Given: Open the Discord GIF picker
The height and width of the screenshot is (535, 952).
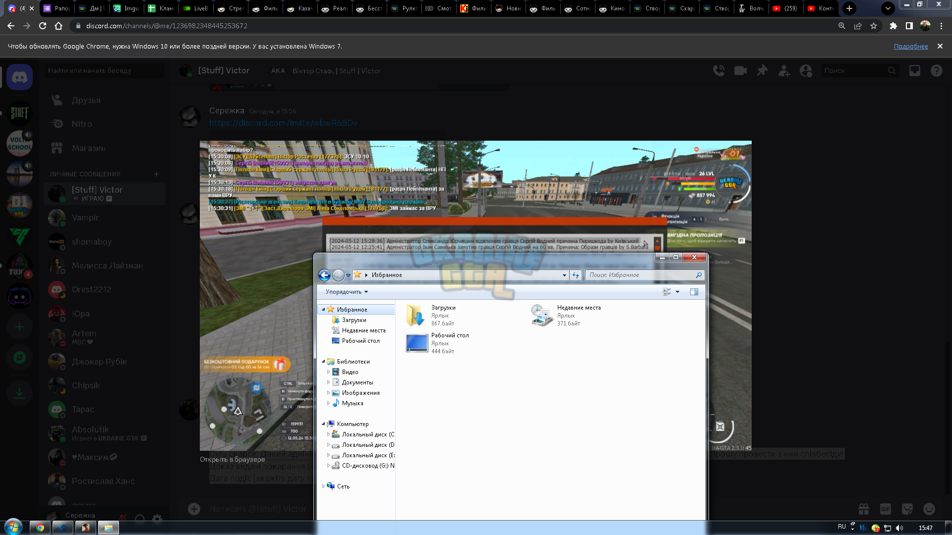Looking at the screenshot, I should [886, 509].
